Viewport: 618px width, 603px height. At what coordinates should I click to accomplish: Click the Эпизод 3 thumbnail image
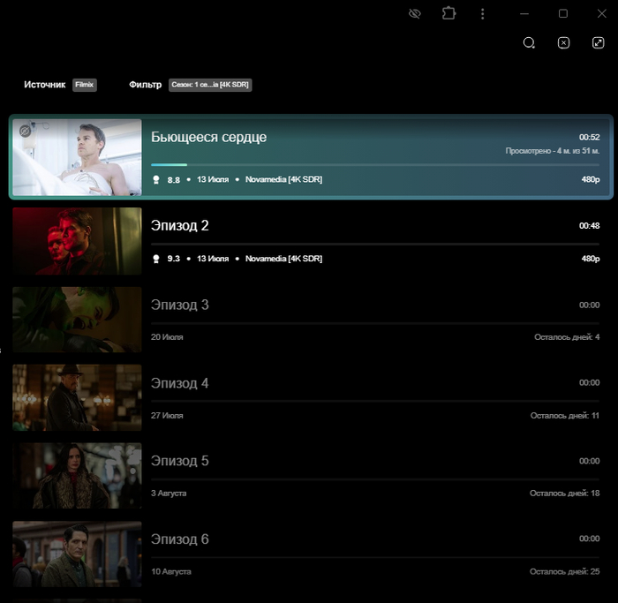pos(77,319)
